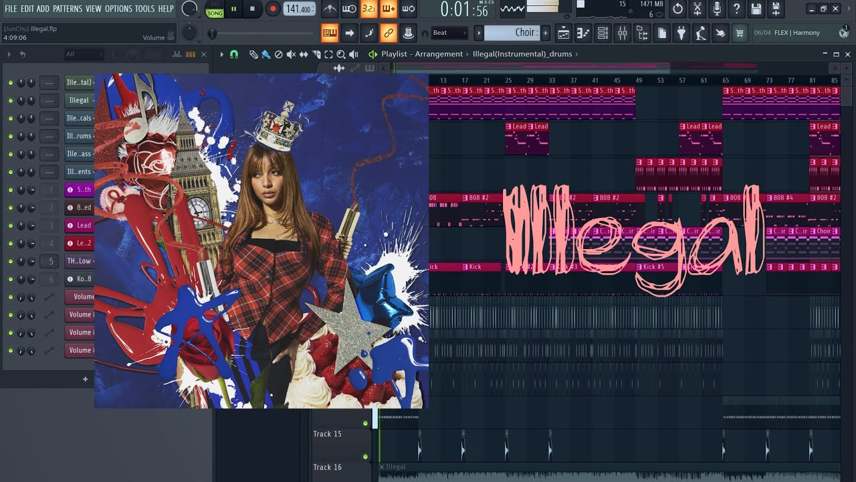This screenshot has width=856, height=482.
Task: Open help question mark icon
Action: [736, 9]
